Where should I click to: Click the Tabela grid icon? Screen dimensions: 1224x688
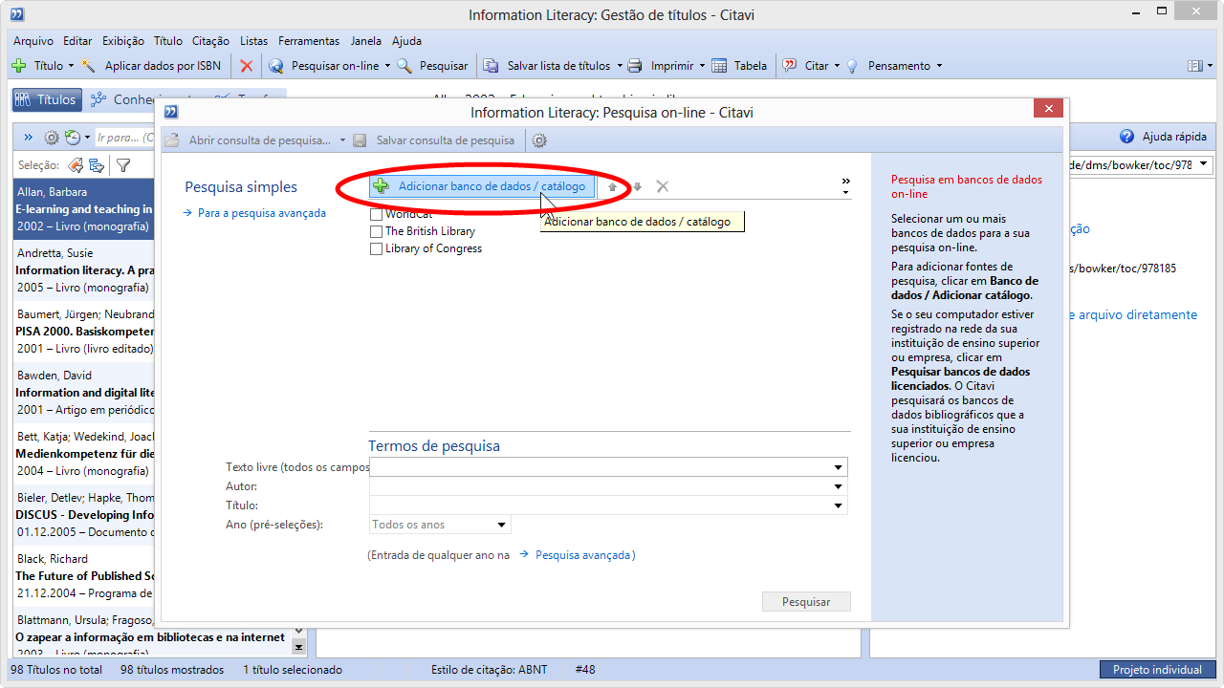coord(718,66)
